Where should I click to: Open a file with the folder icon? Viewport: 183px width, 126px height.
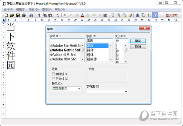tap(12, 15)
